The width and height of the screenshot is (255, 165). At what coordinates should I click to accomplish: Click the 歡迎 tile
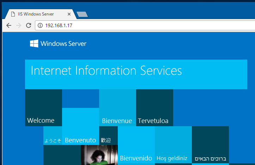tap(109, 136)
